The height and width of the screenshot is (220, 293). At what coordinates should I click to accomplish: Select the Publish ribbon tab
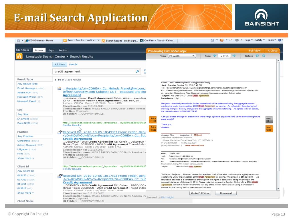(x=63, y=50)
